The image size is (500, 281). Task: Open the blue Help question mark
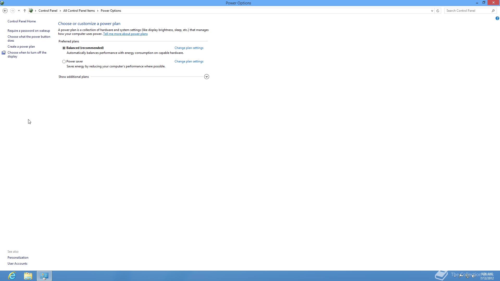[x=497, y=18]
